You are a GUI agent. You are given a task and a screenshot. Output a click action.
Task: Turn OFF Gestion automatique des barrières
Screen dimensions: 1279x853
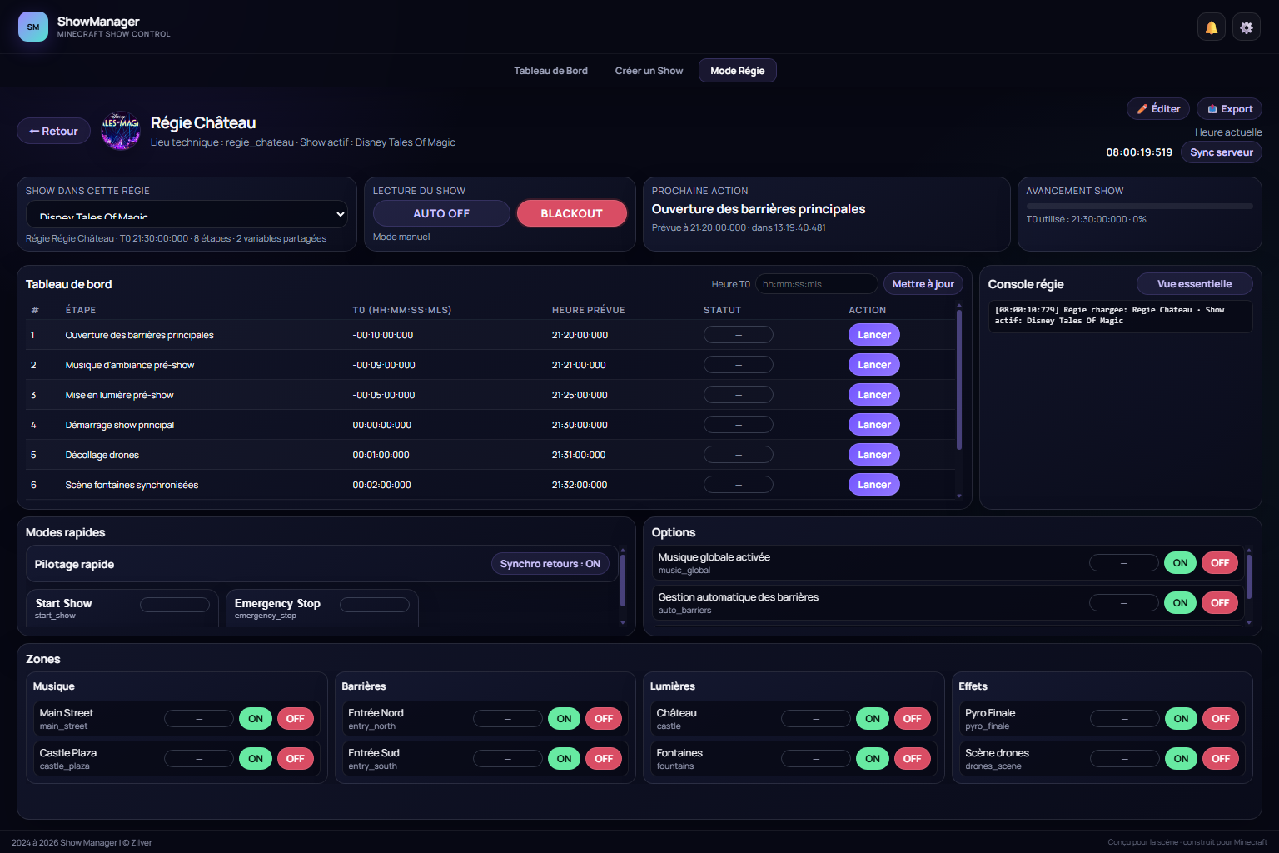coord(1220,603)
